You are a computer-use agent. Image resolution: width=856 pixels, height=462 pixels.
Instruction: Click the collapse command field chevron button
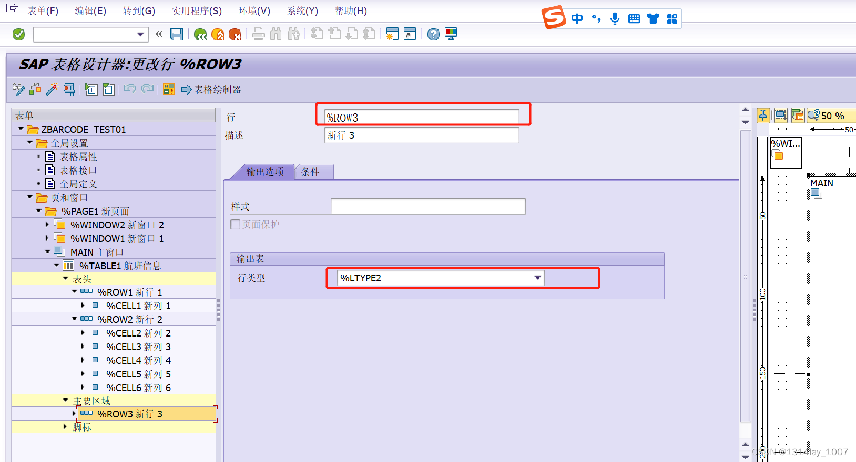point(159,34)
